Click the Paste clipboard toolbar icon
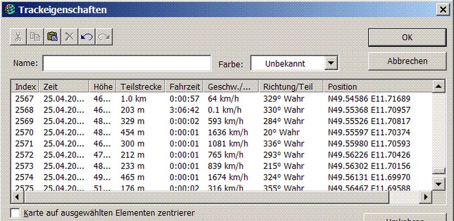 click(52, 37)
